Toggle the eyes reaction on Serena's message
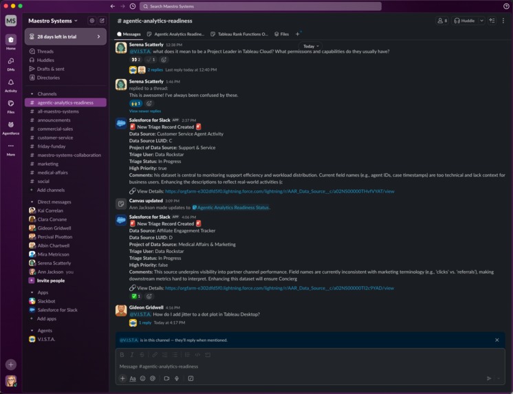 click(x=135, y=60)
